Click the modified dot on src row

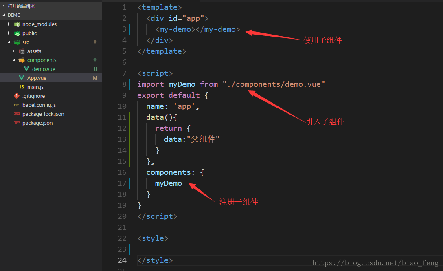tap(95, 42)
